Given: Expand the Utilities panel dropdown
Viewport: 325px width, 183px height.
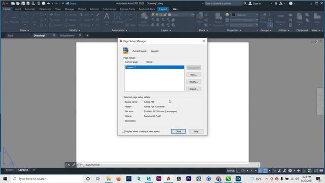Looking at the screenshot, I should [x=283, y=30].
